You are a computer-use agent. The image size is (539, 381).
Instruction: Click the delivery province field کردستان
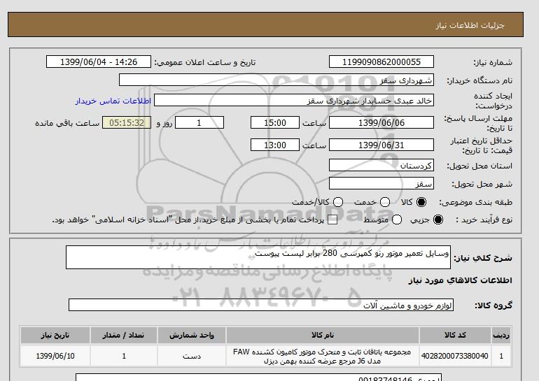381,165
